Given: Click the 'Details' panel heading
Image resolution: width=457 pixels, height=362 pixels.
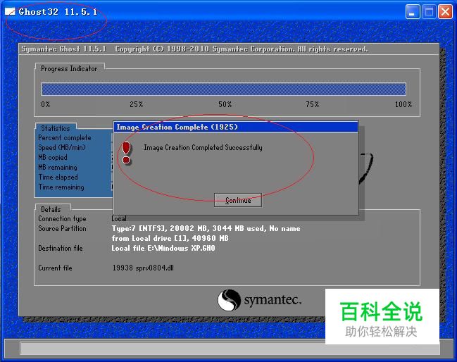Looking at the screenshot, I should point(51,209).
